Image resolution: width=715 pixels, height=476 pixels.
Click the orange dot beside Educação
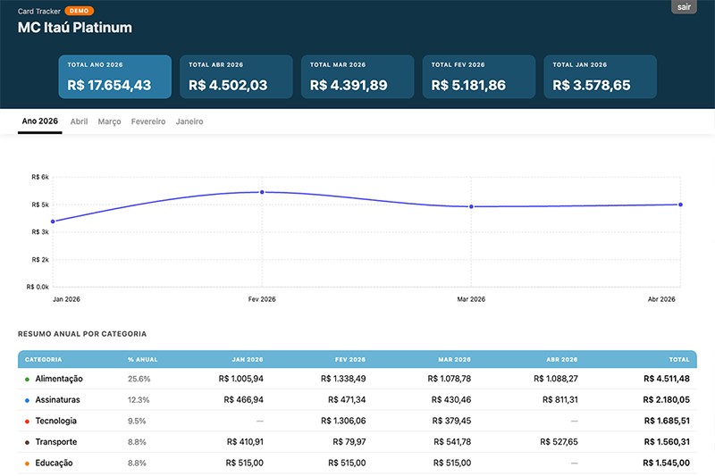[27, 463]
